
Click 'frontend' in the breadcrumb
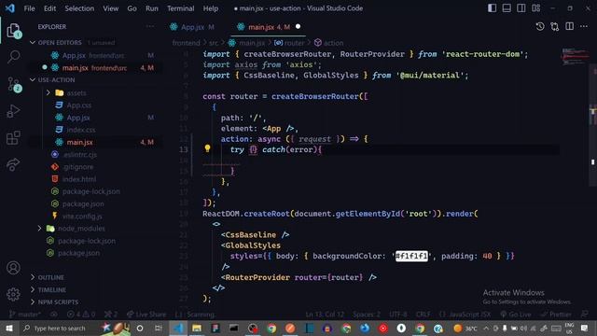tap(186, 43)
